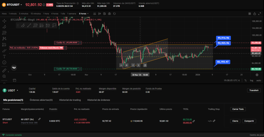Expand the USDT currency dropdown
264x137 pixels.
point(17,90)
